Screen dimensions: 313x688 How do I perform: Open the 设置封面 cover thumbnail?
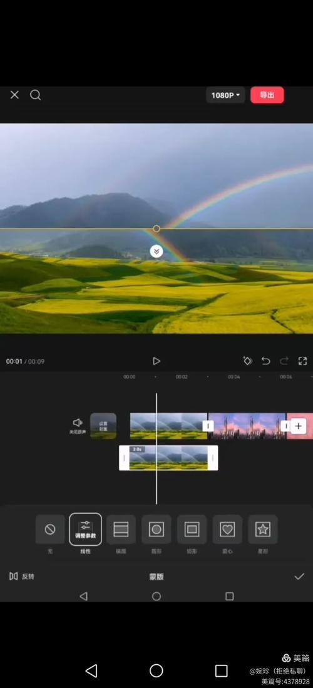click(x=103, y=426)
